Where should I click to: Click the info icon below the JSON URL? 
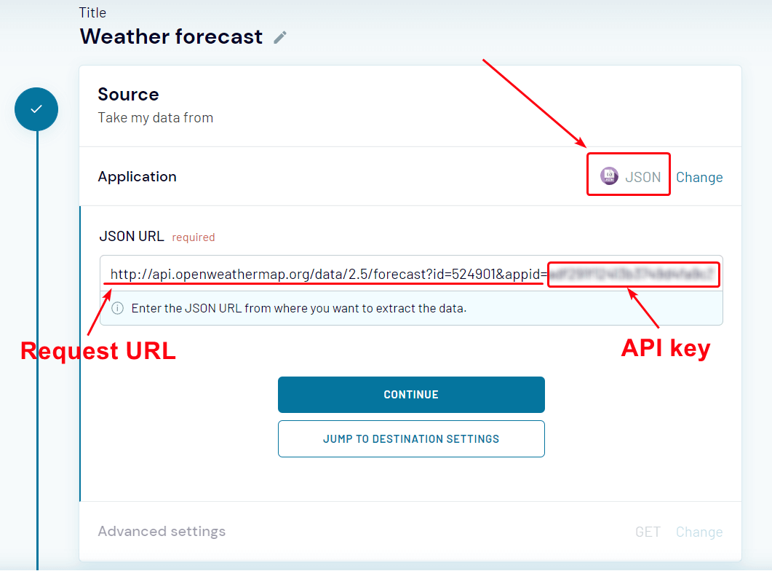118,308
